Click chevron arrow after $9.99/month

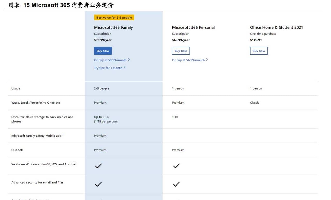[x=129, y=60]
